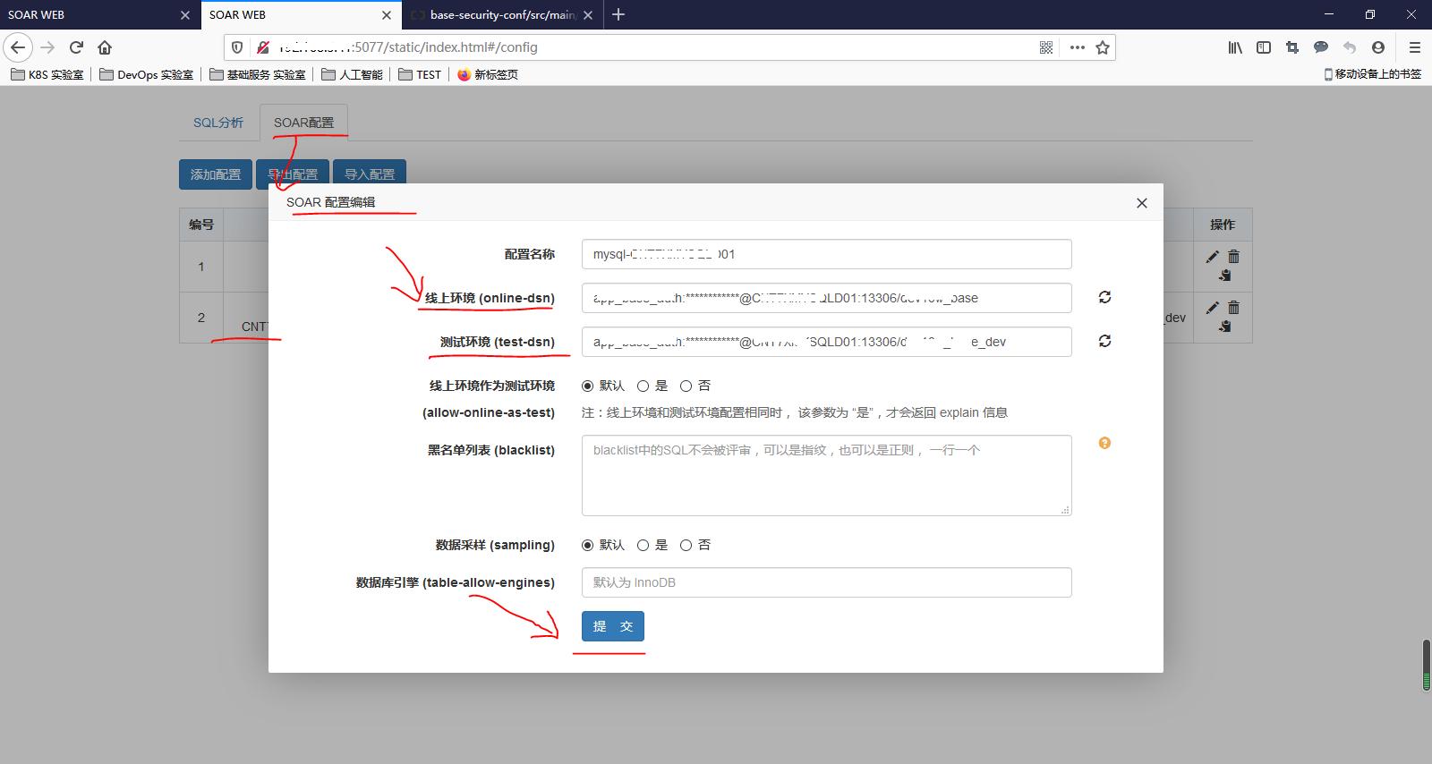Open the Firefox hamburger menu
This screenshot has height=764, width=1432.
pos(1414,47)
